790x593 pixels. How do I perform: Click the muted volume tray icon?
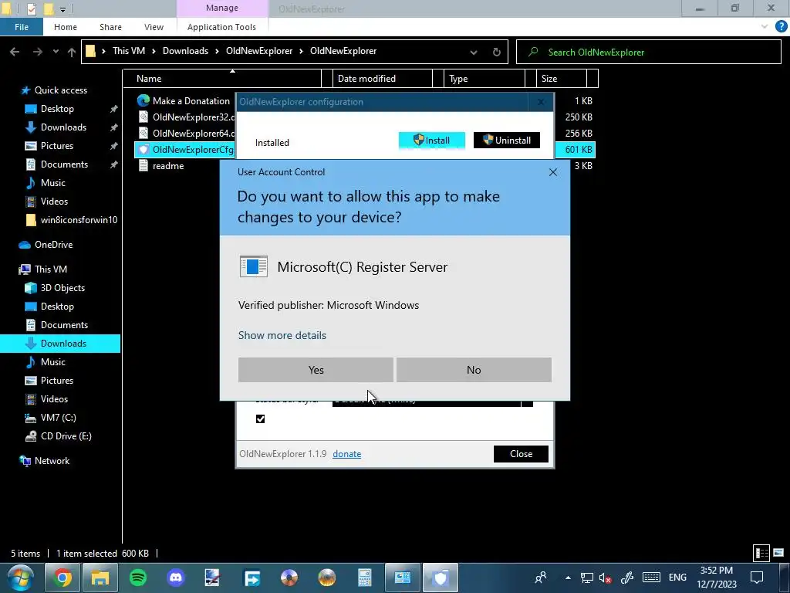pos(605,578)
